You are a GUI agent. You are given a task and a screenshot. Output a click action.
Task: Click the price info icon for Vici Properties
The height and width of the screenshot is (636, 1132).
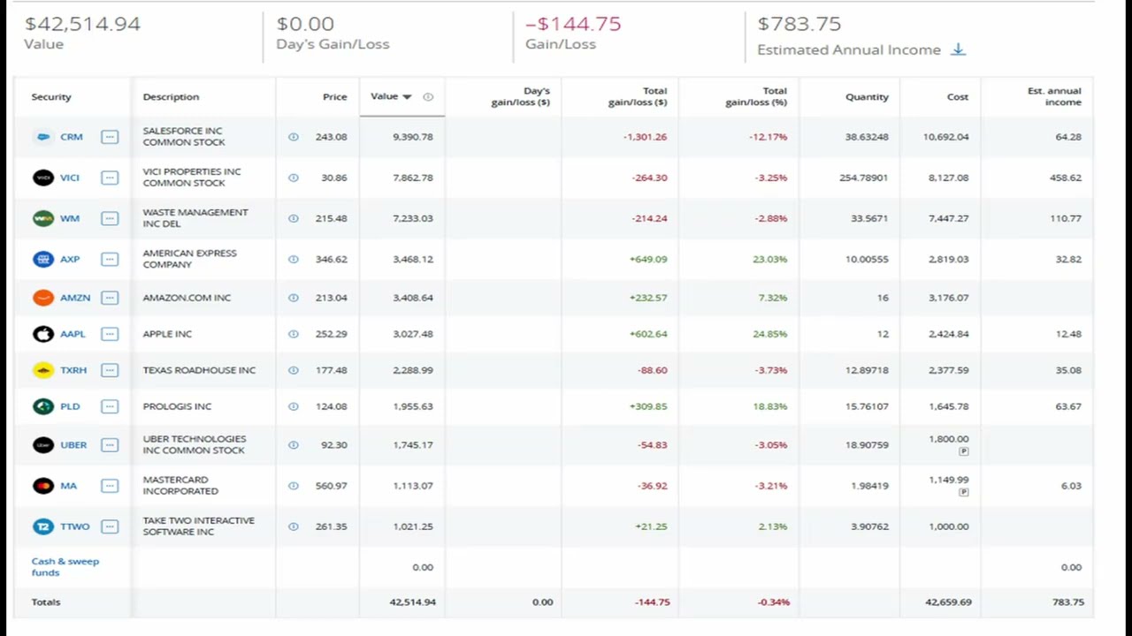[294, 178]
